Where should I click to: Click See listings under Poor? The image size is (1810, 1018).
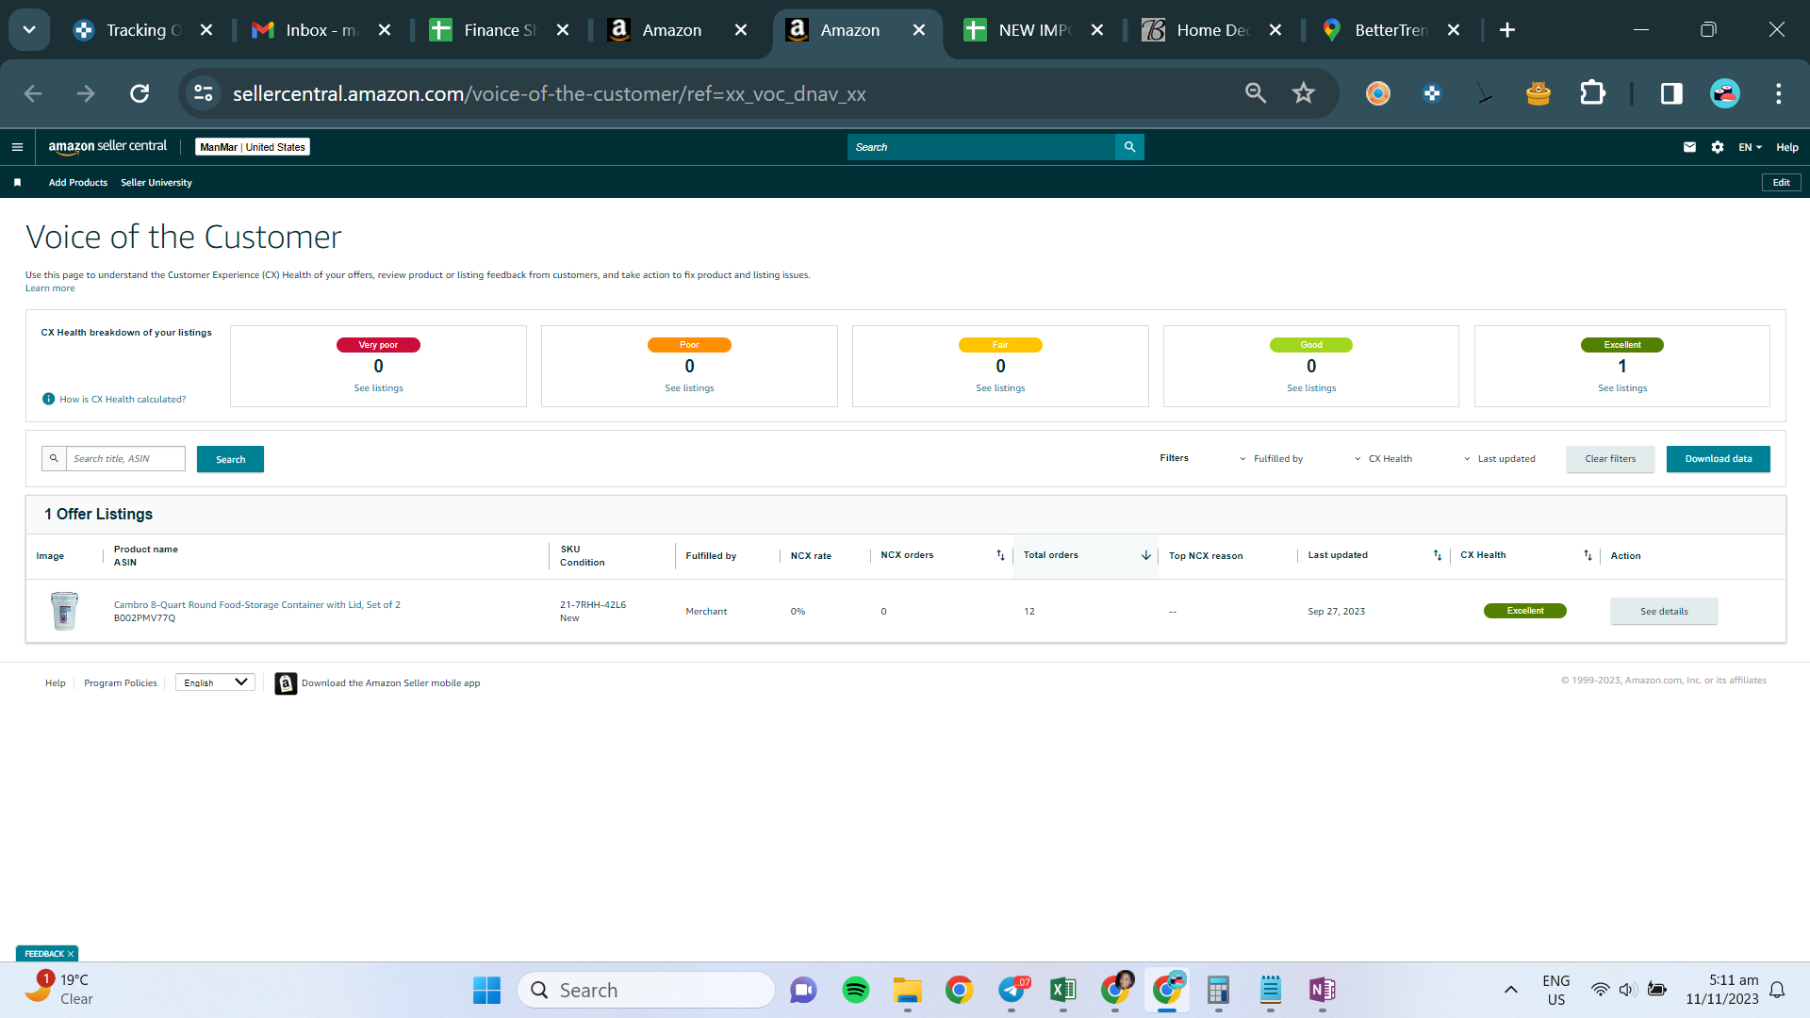(689, 388)
